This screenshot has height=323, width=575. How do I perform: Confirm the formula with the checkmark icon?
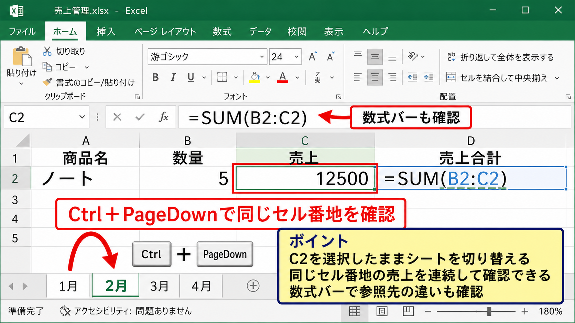click(x=140, y=117)
